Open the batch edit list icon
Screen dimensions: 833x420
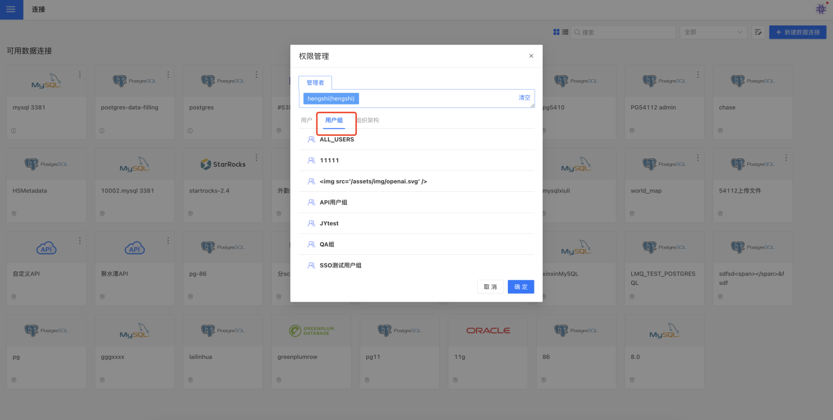(758, 32)
